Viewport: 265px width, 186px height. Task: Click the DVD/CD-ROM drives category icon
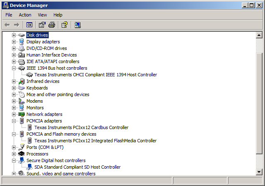click(x=22, y=48)
